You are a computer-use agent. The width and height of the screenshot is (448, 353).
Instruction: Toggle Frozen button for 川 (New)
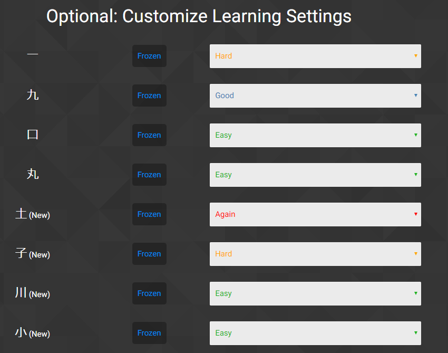[149, 293]
